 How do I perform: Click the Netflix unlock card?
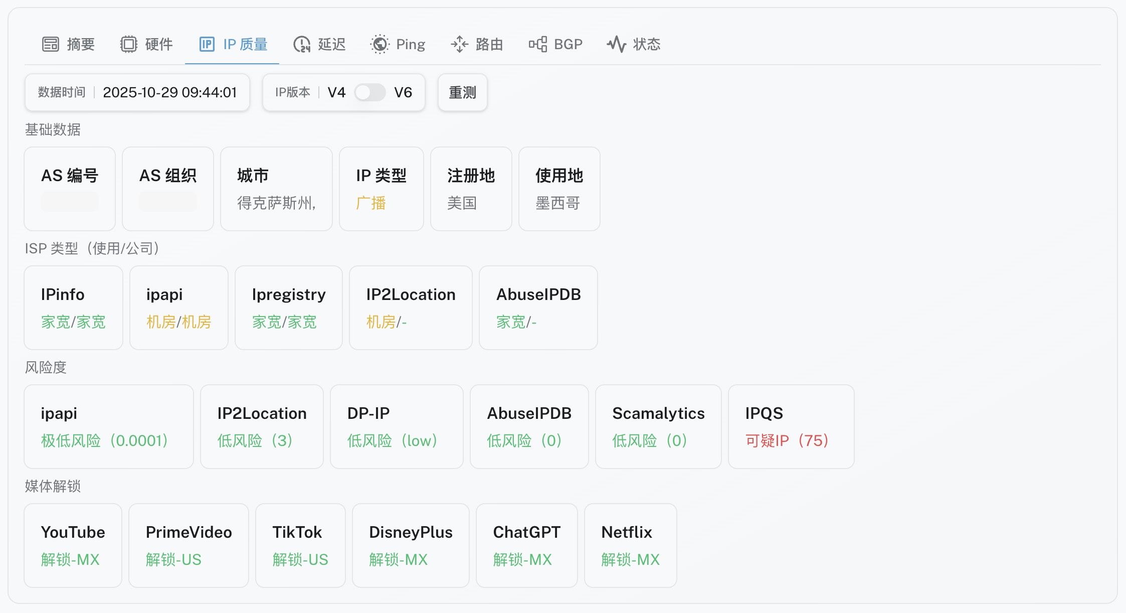pyautogui.click(x=630, y=545)
